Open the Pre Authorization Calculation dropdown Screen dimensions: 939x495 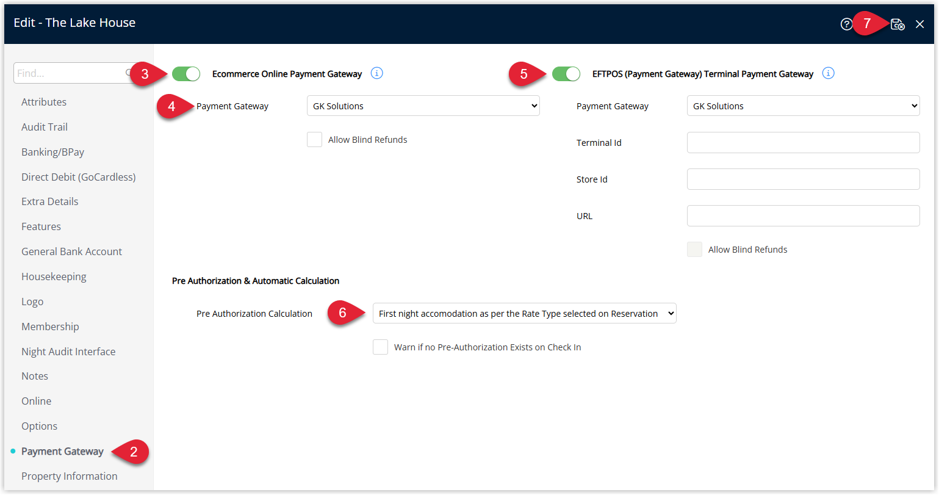tap(525, 313)
